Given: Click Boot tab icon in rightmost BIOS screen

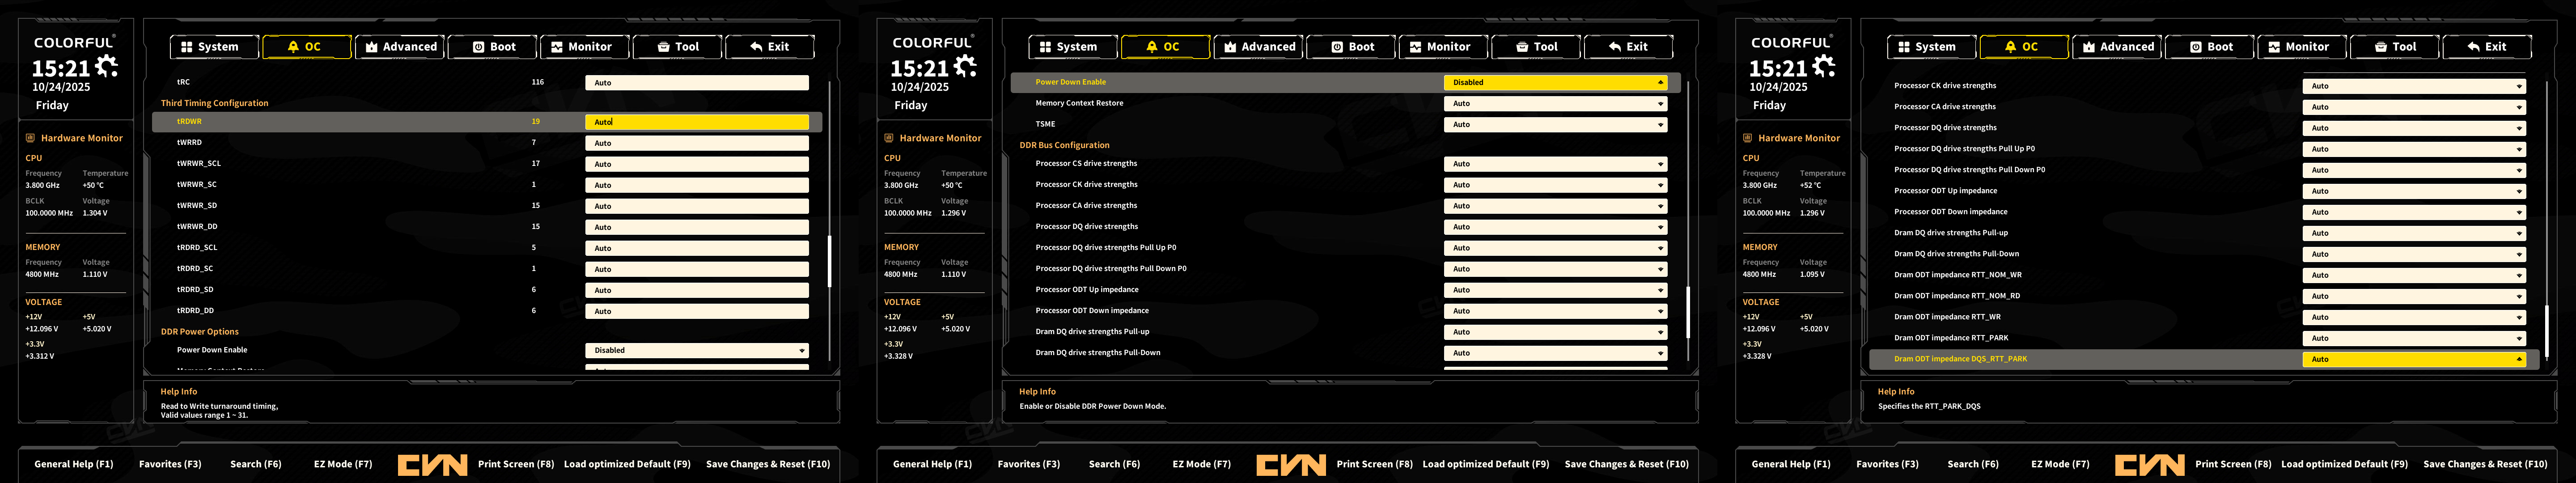Looking at the screenshot, I should click(2195, 47).
